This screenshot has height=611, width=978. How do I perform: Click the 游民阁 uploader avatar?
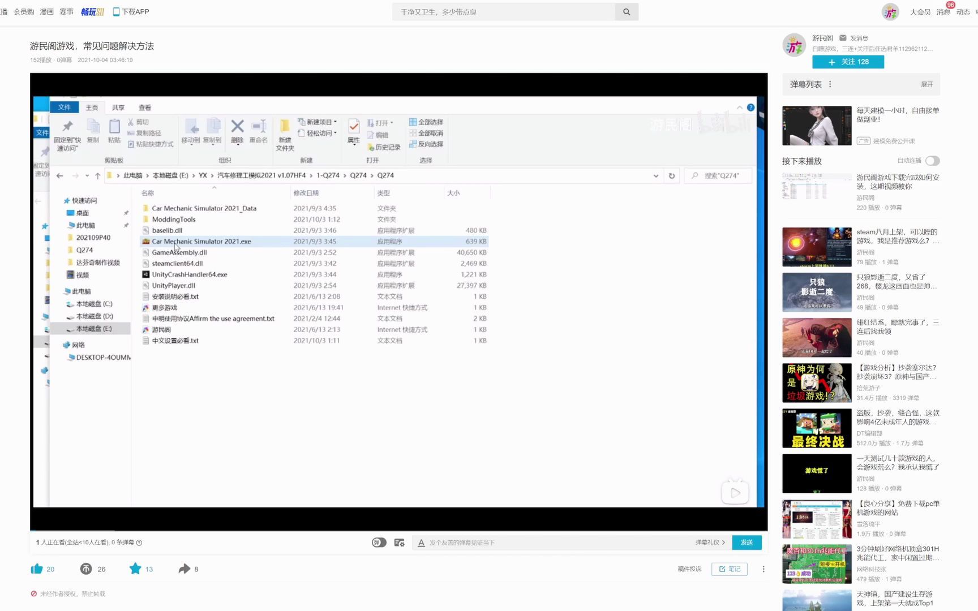pyautogui.click(x=794, y=45)
